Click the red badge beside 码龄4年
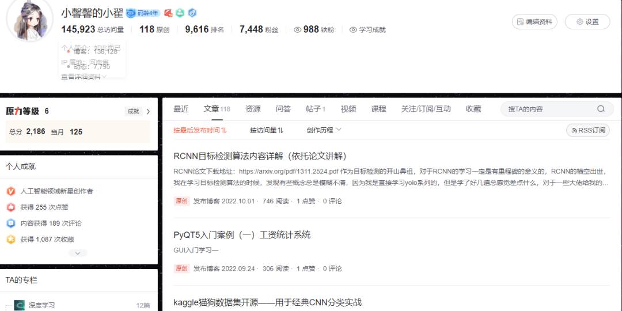This screenshot has height=311, width=622. click(168, 13)
